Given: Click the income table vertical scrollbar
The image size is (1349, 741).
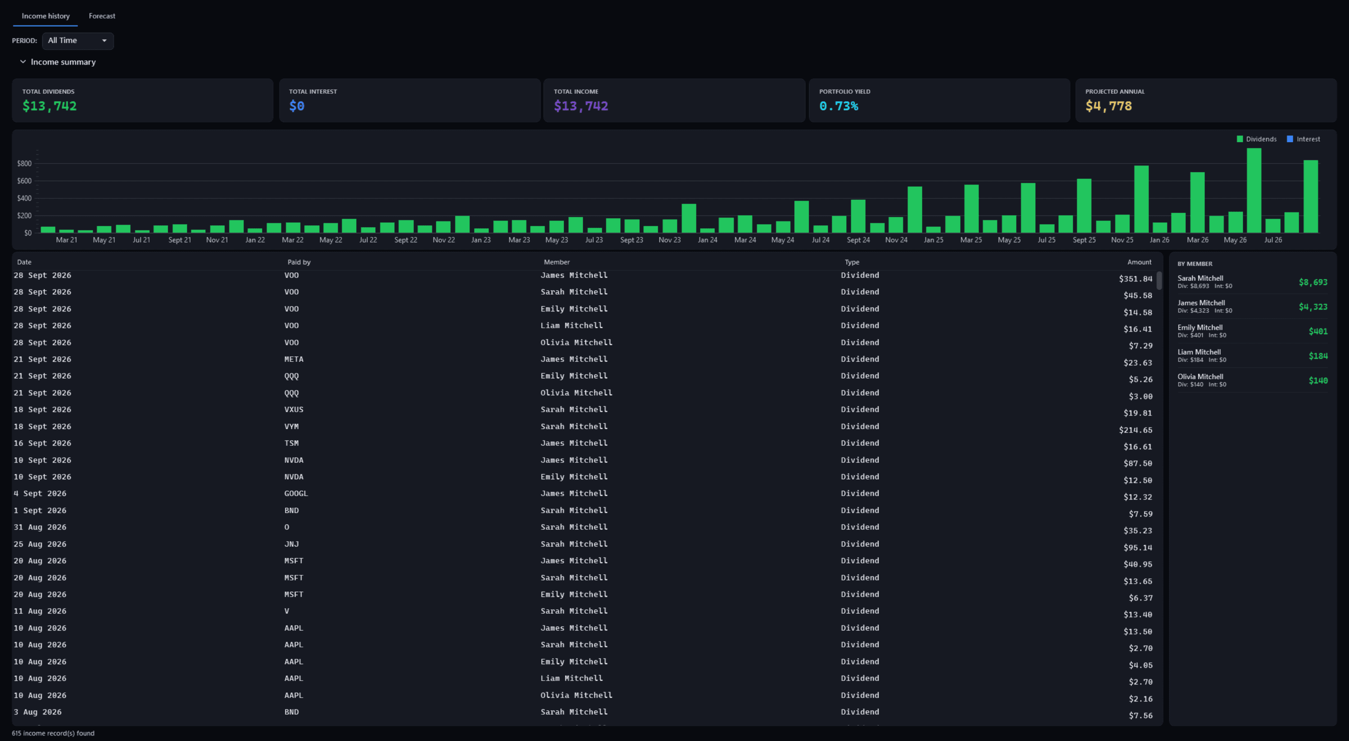Looking at the screenshot, I should (1159, 280).
